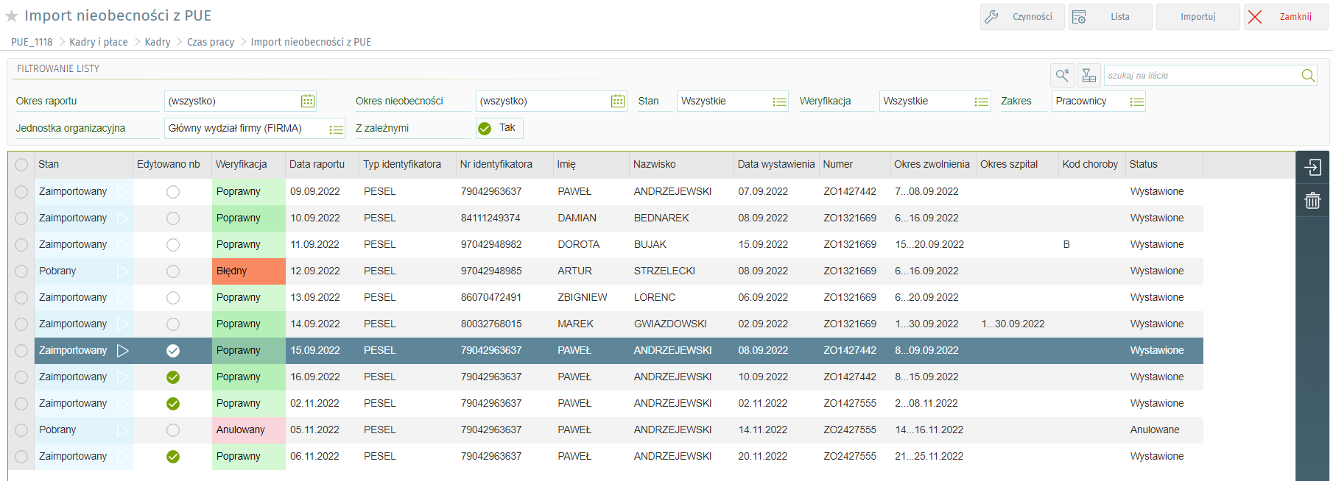Navigate to Czas pracy breadcrumb
This screenshot has height=481, width=1333.
[x=211, y=42]
